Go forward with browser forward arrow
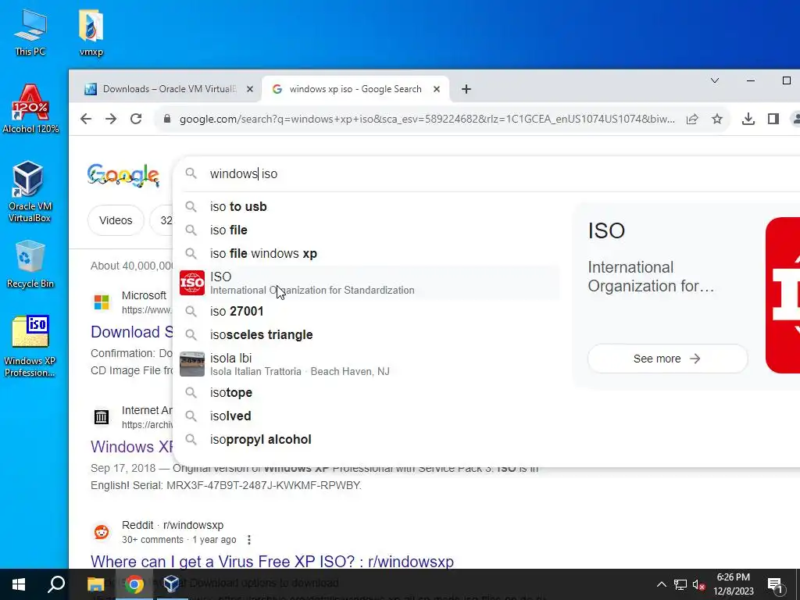This screenshot has width=800, height=600. [111, 119]
